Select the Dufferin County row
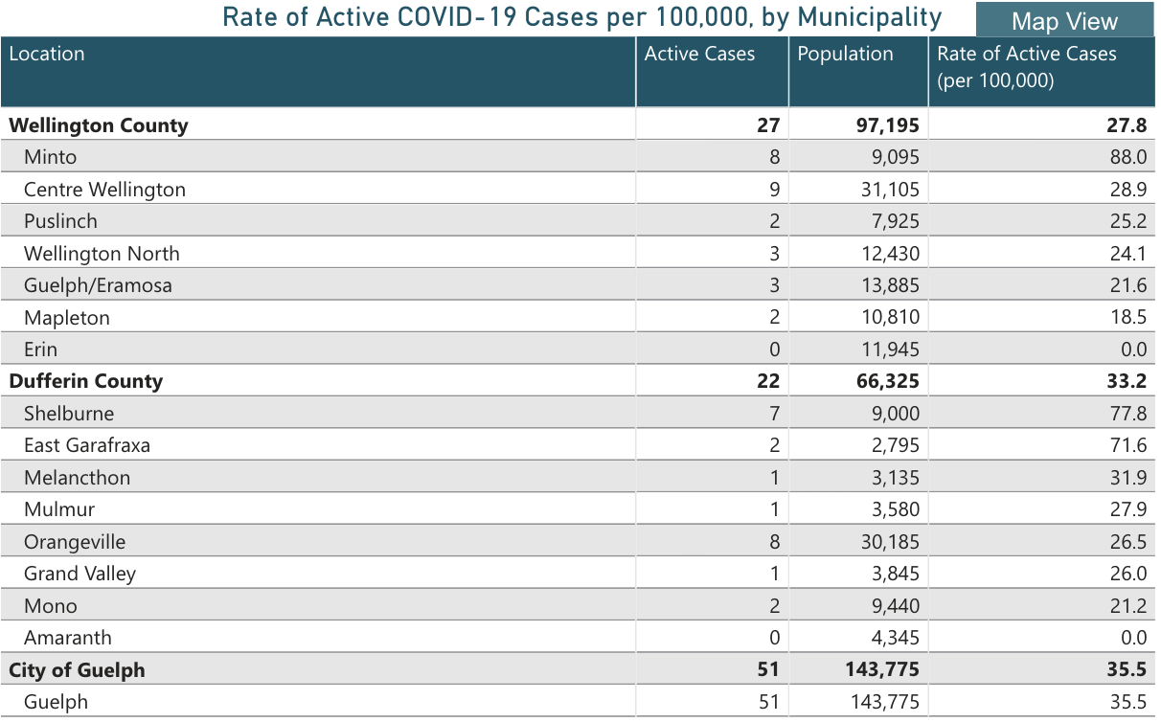 point(86,381)
